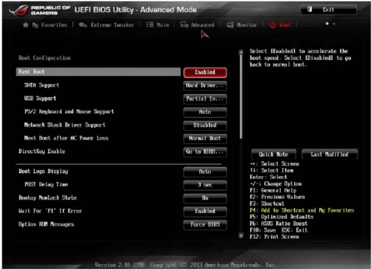
Task: Toggle Wait For F1 If Error Enabled
Action: 205,211
